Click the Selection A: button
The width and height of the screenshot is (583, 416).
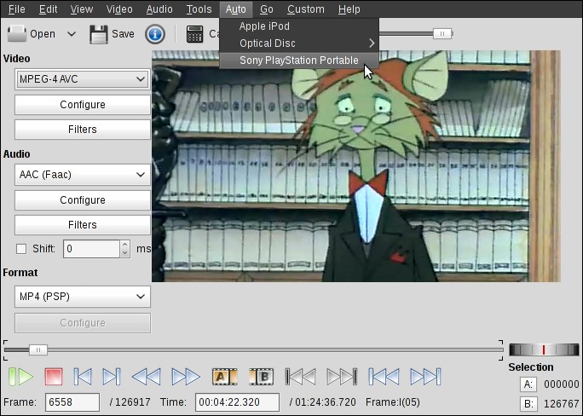tap(528, 384)
